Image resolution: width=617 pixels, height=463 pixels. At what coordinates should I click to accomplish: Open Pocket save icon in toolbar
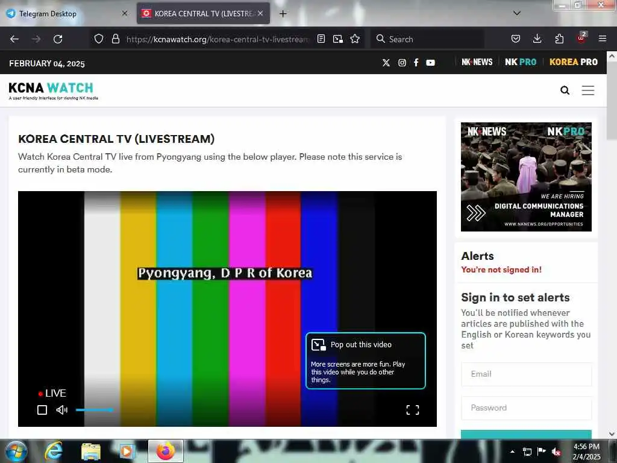[x=516, y=39]
